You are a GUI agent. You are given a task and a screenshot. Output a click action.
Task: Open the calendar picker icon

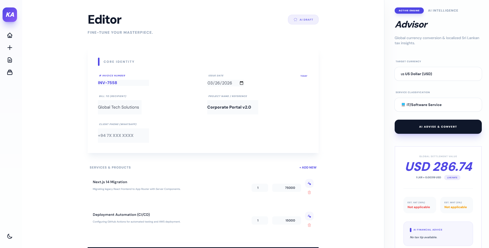point(242,83)
